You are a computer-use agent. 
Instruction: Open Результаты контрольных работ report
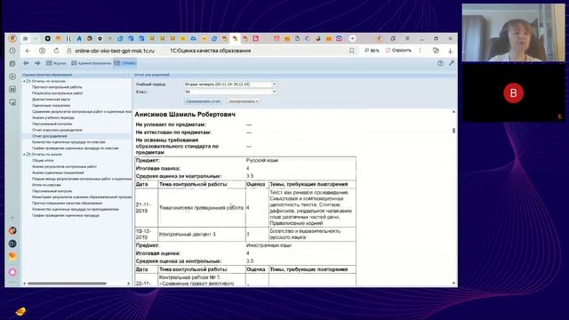point(57,93)
